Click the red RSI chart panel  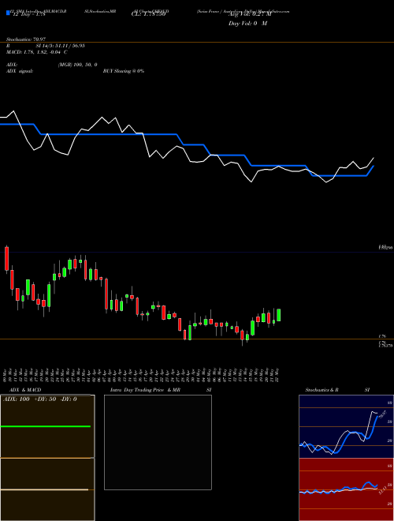click(x=346, y=489)
